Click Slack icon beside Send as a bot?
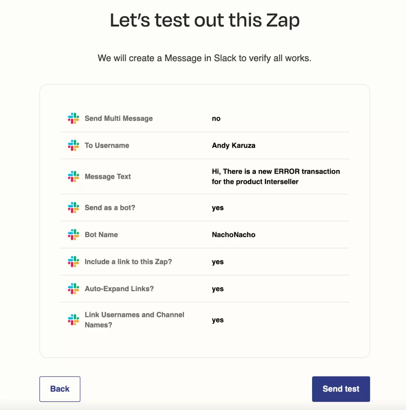This screenshot has width=406, height=410. point(73,208)
